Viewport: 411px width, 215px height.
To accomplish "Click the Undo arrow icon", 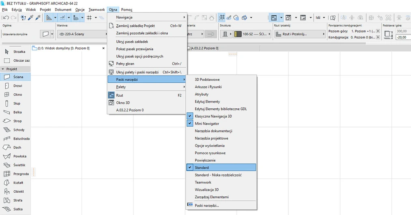I will (x=6, y=17).
